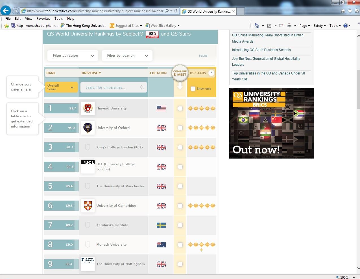Check the University of Cambridge compare checkbox
Viewport: 360px width, 279px height.
(180, 206)
